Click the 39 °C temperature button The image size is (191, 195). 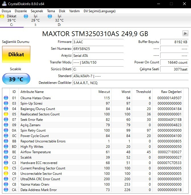coord(16,79)
